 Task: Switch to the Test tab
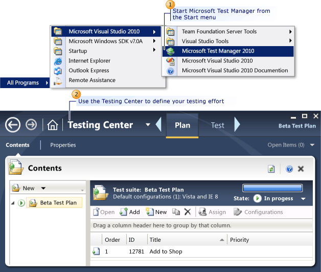point(217,125)
